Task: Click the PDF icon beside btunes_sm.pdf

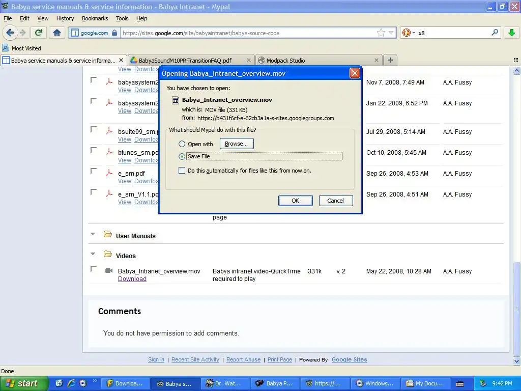Action: click(x=109, y=152)
